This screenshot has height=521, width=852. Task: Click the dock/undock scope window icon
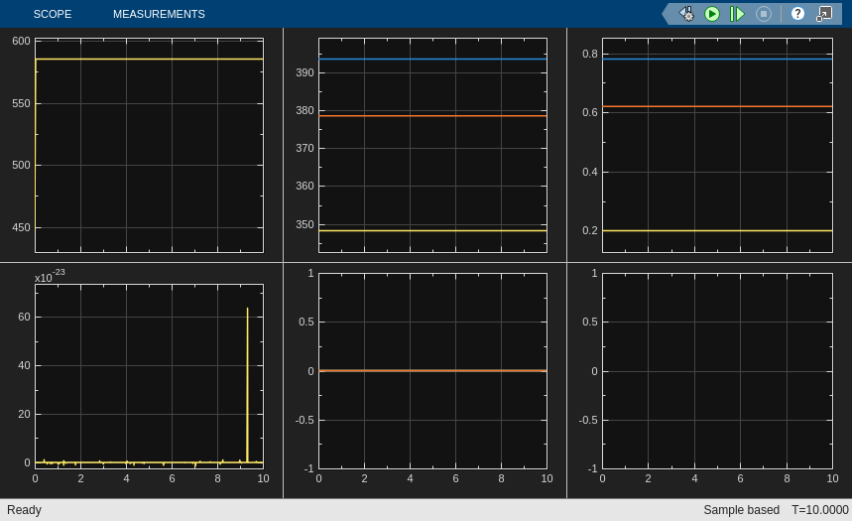tap(824, 14)
